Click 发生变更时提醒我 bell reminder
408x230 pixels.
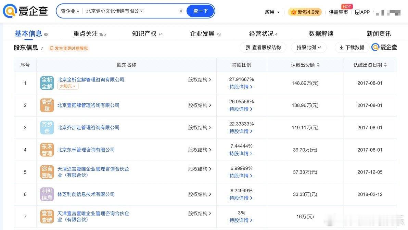click(x=68, y=48)
